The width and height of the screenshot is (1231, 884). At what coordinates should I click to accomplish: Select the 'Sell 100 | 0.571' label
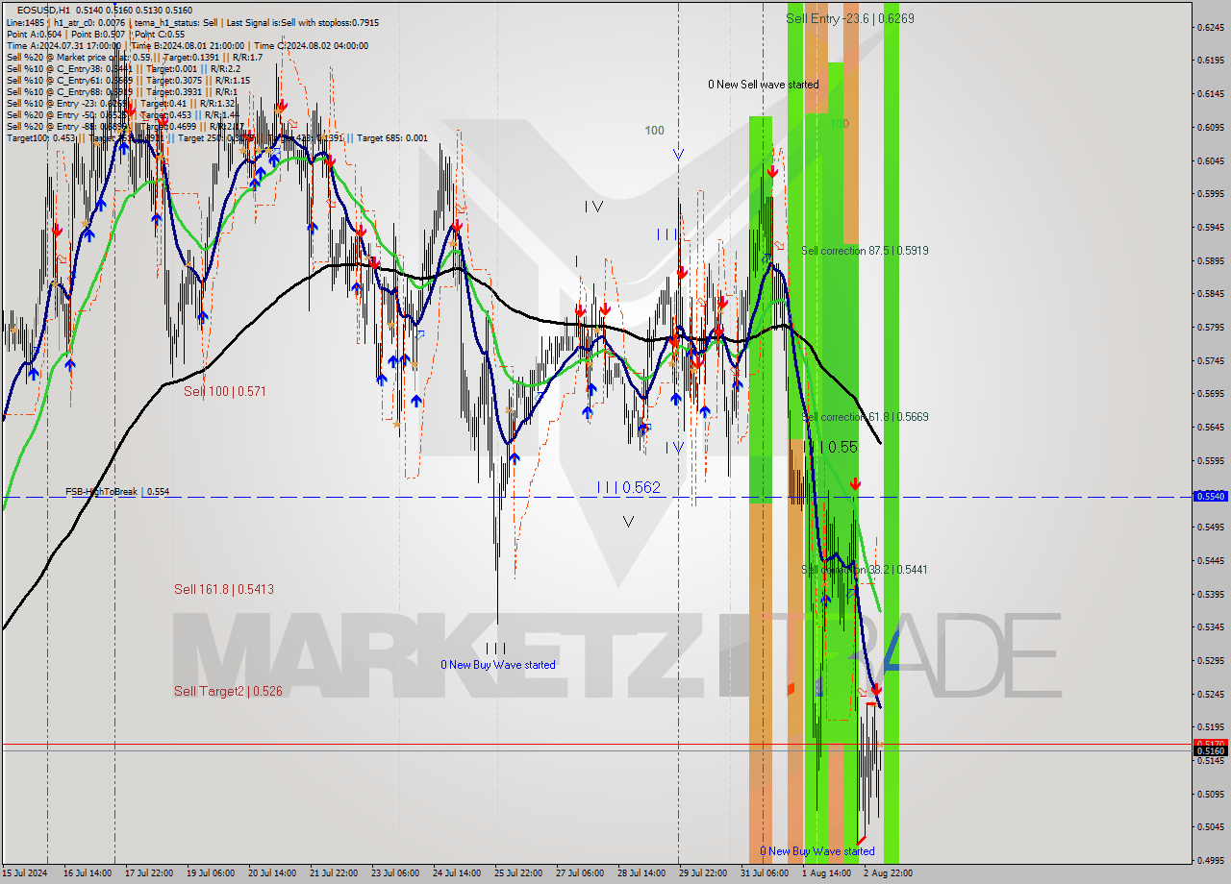coord(225,391)
